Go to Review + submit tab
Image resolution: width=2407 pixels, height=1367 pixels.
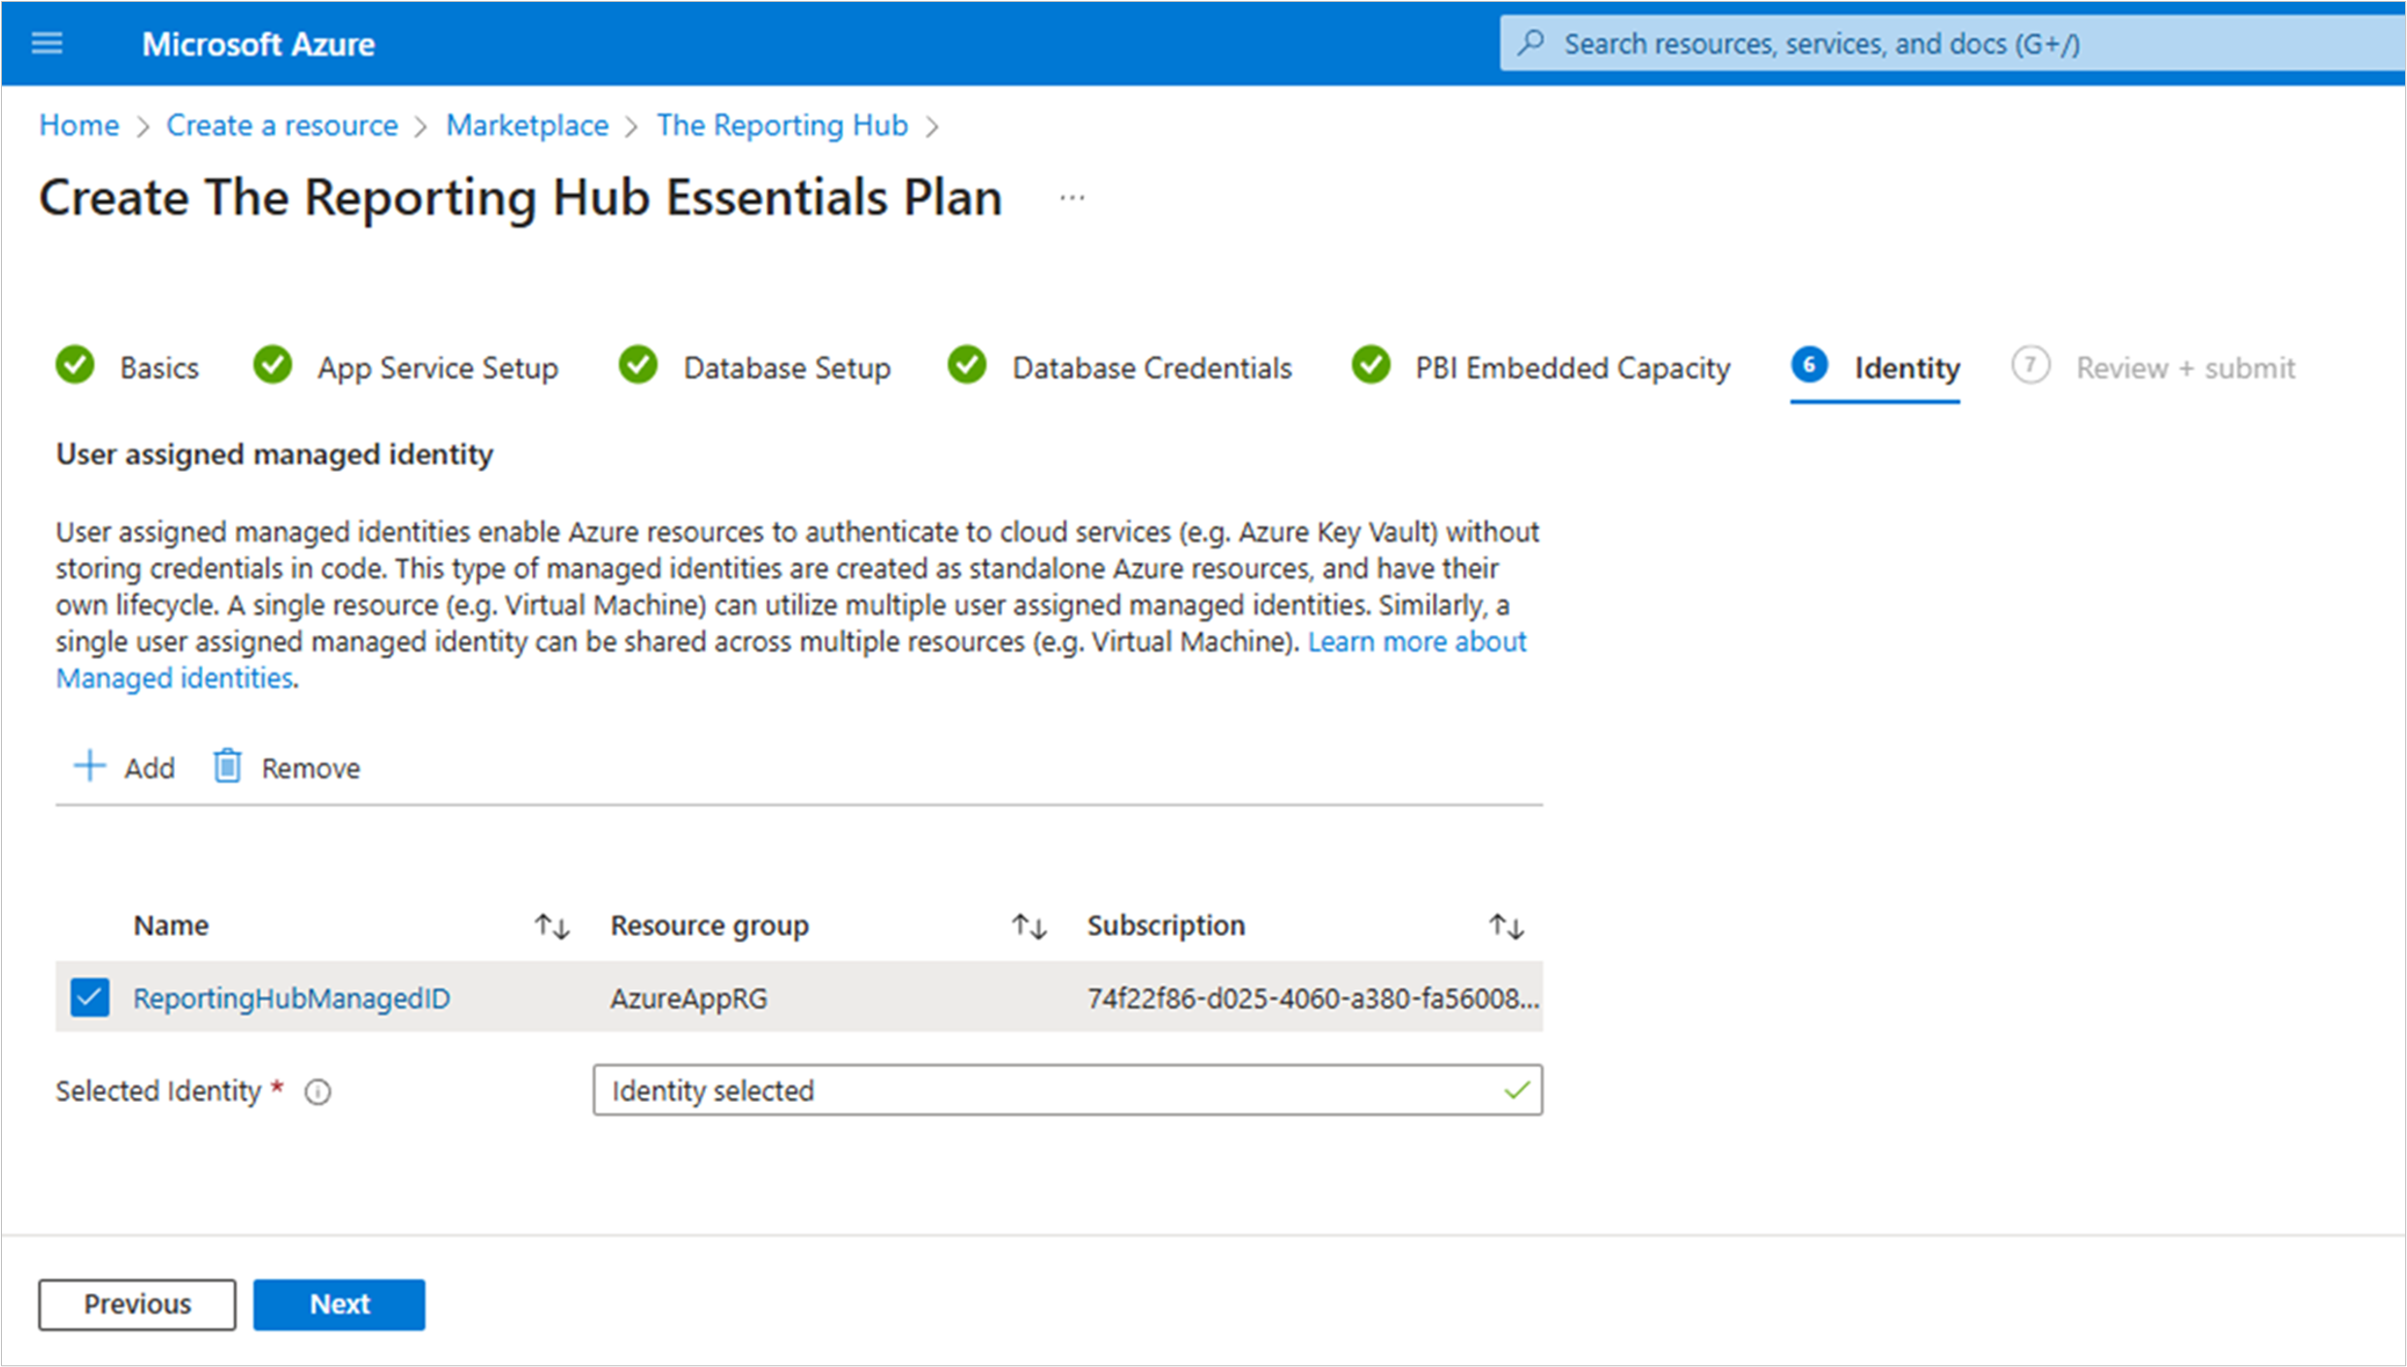coord(2185,368)
